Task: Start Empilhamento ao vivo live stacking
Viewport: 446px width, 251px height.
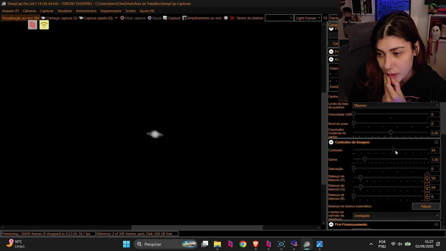Action: click(x=202, y=18)
